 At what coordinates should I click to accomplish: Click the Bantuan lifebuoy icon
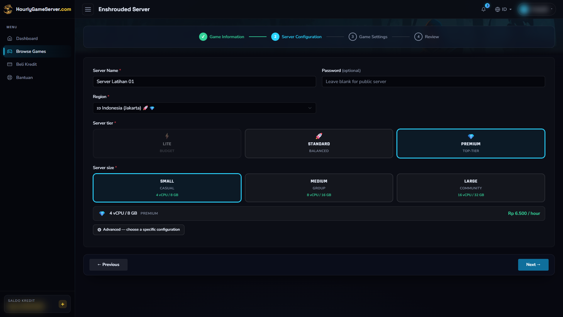(10, 77)
